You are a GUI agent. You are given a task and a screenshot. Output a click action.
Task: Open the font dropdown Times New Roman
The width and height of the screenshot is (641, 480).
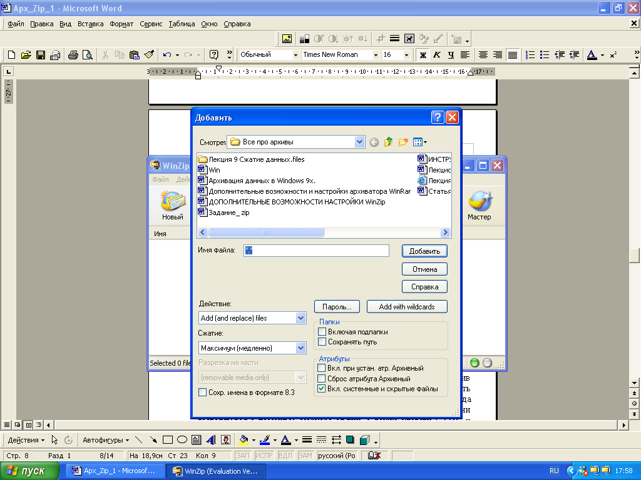(x=376, y=55)
